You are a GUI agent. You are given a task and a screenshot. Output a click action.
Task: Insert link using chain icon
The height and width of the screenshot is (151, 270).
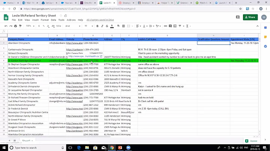tap(165, 26)
